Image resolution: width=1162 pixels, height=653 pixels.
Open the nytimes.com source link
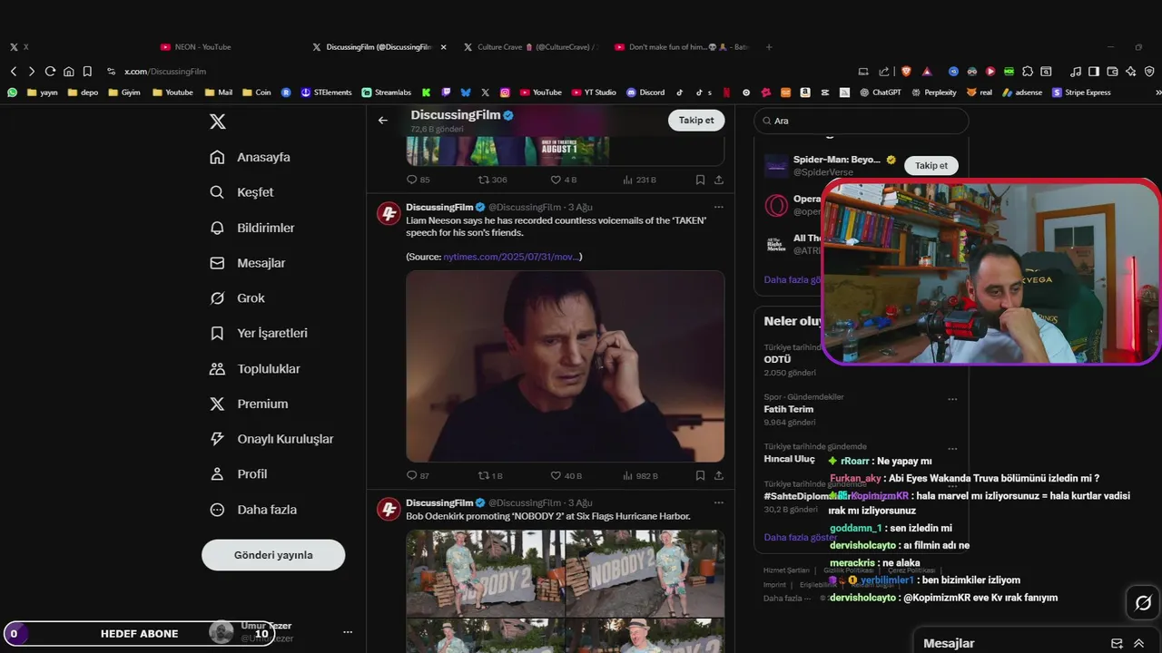point(511,257)
